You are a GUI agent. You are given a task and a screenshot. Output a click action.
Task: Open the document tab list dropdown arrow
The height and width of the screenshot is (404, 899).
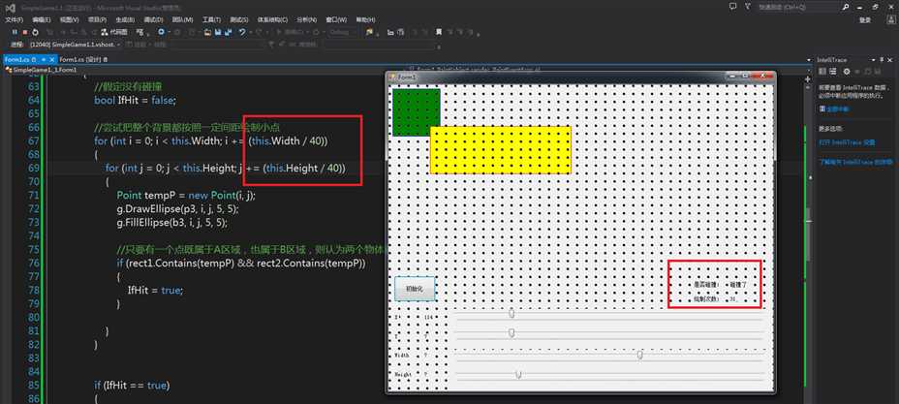808,60
